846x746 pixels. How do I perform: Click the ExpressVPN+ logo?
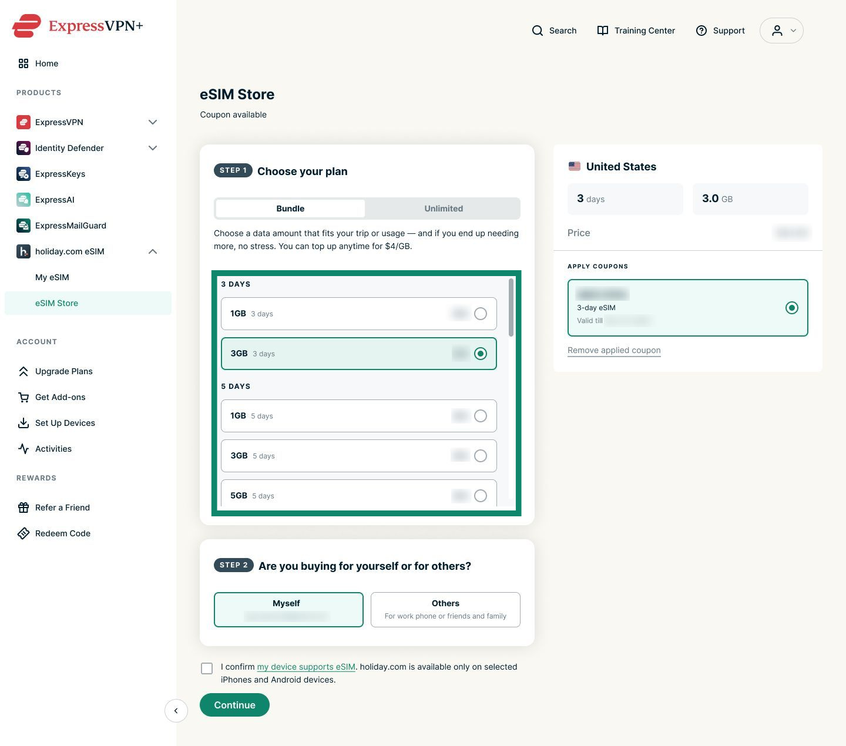(x=78, y=26)
